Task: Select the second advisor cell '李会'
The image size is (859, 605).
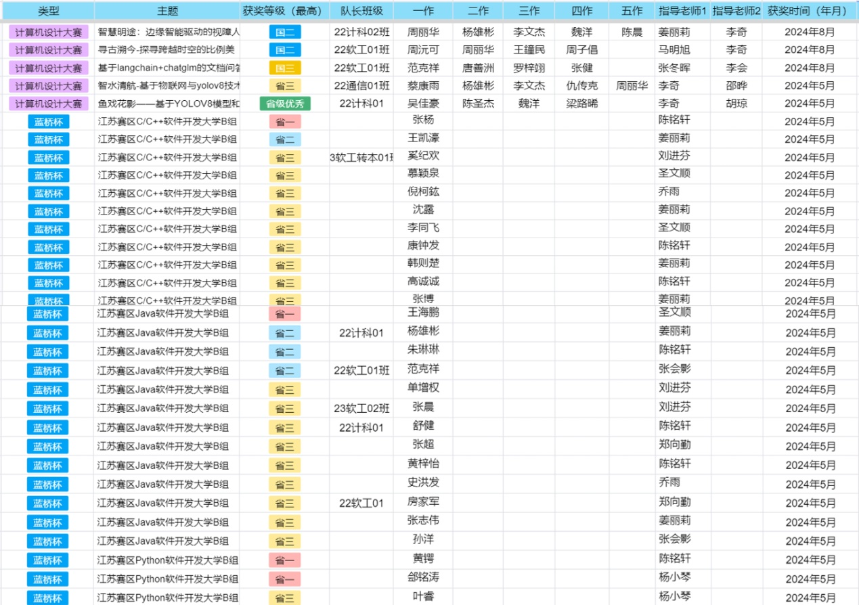Action: (x=736, y=68)
